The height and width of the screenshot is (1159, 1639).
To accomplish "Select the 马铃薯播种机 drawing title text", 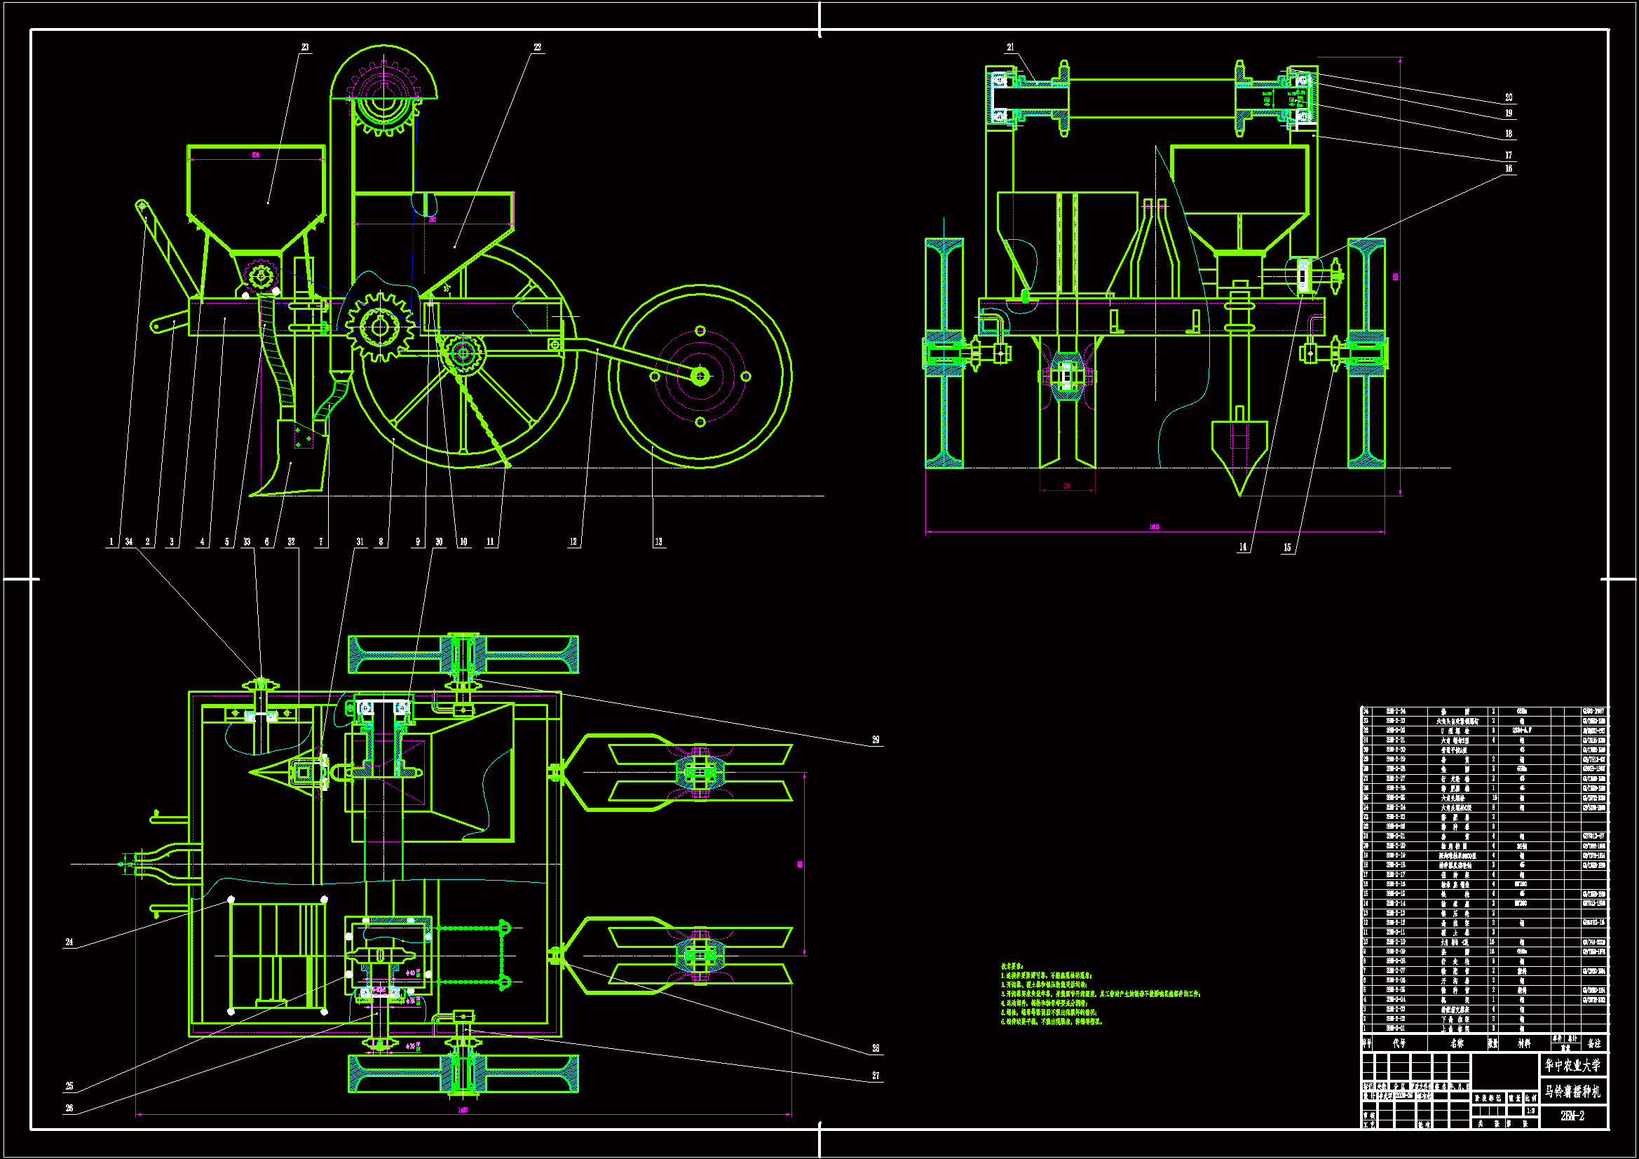I will point(1572,1092).
